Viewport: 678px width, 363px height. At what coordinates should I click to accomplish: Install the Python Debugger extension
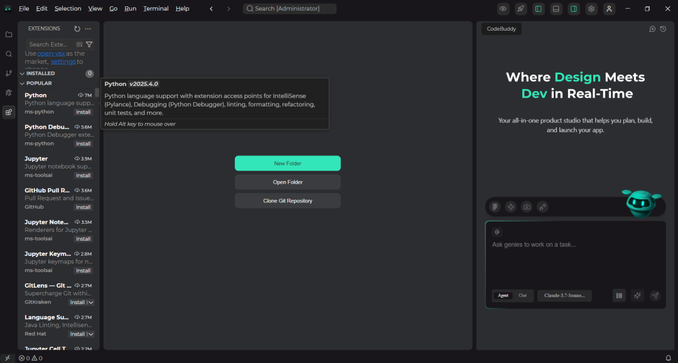point(83,144)
